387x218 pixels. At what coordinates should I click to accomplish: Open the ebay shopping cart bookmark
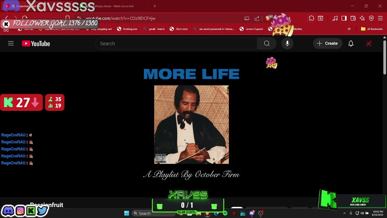99,29
